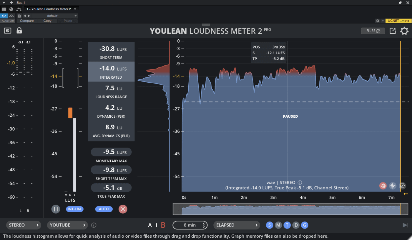Click the 8 min stepper arrows
Image resolution: width=412 pixels, height=240 pixels.
coord(204,225)
